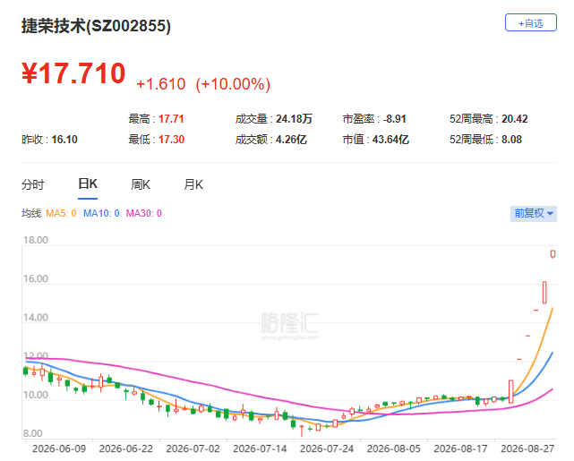Click the change value +1.610
574x461 pixels.
[160, 84]
